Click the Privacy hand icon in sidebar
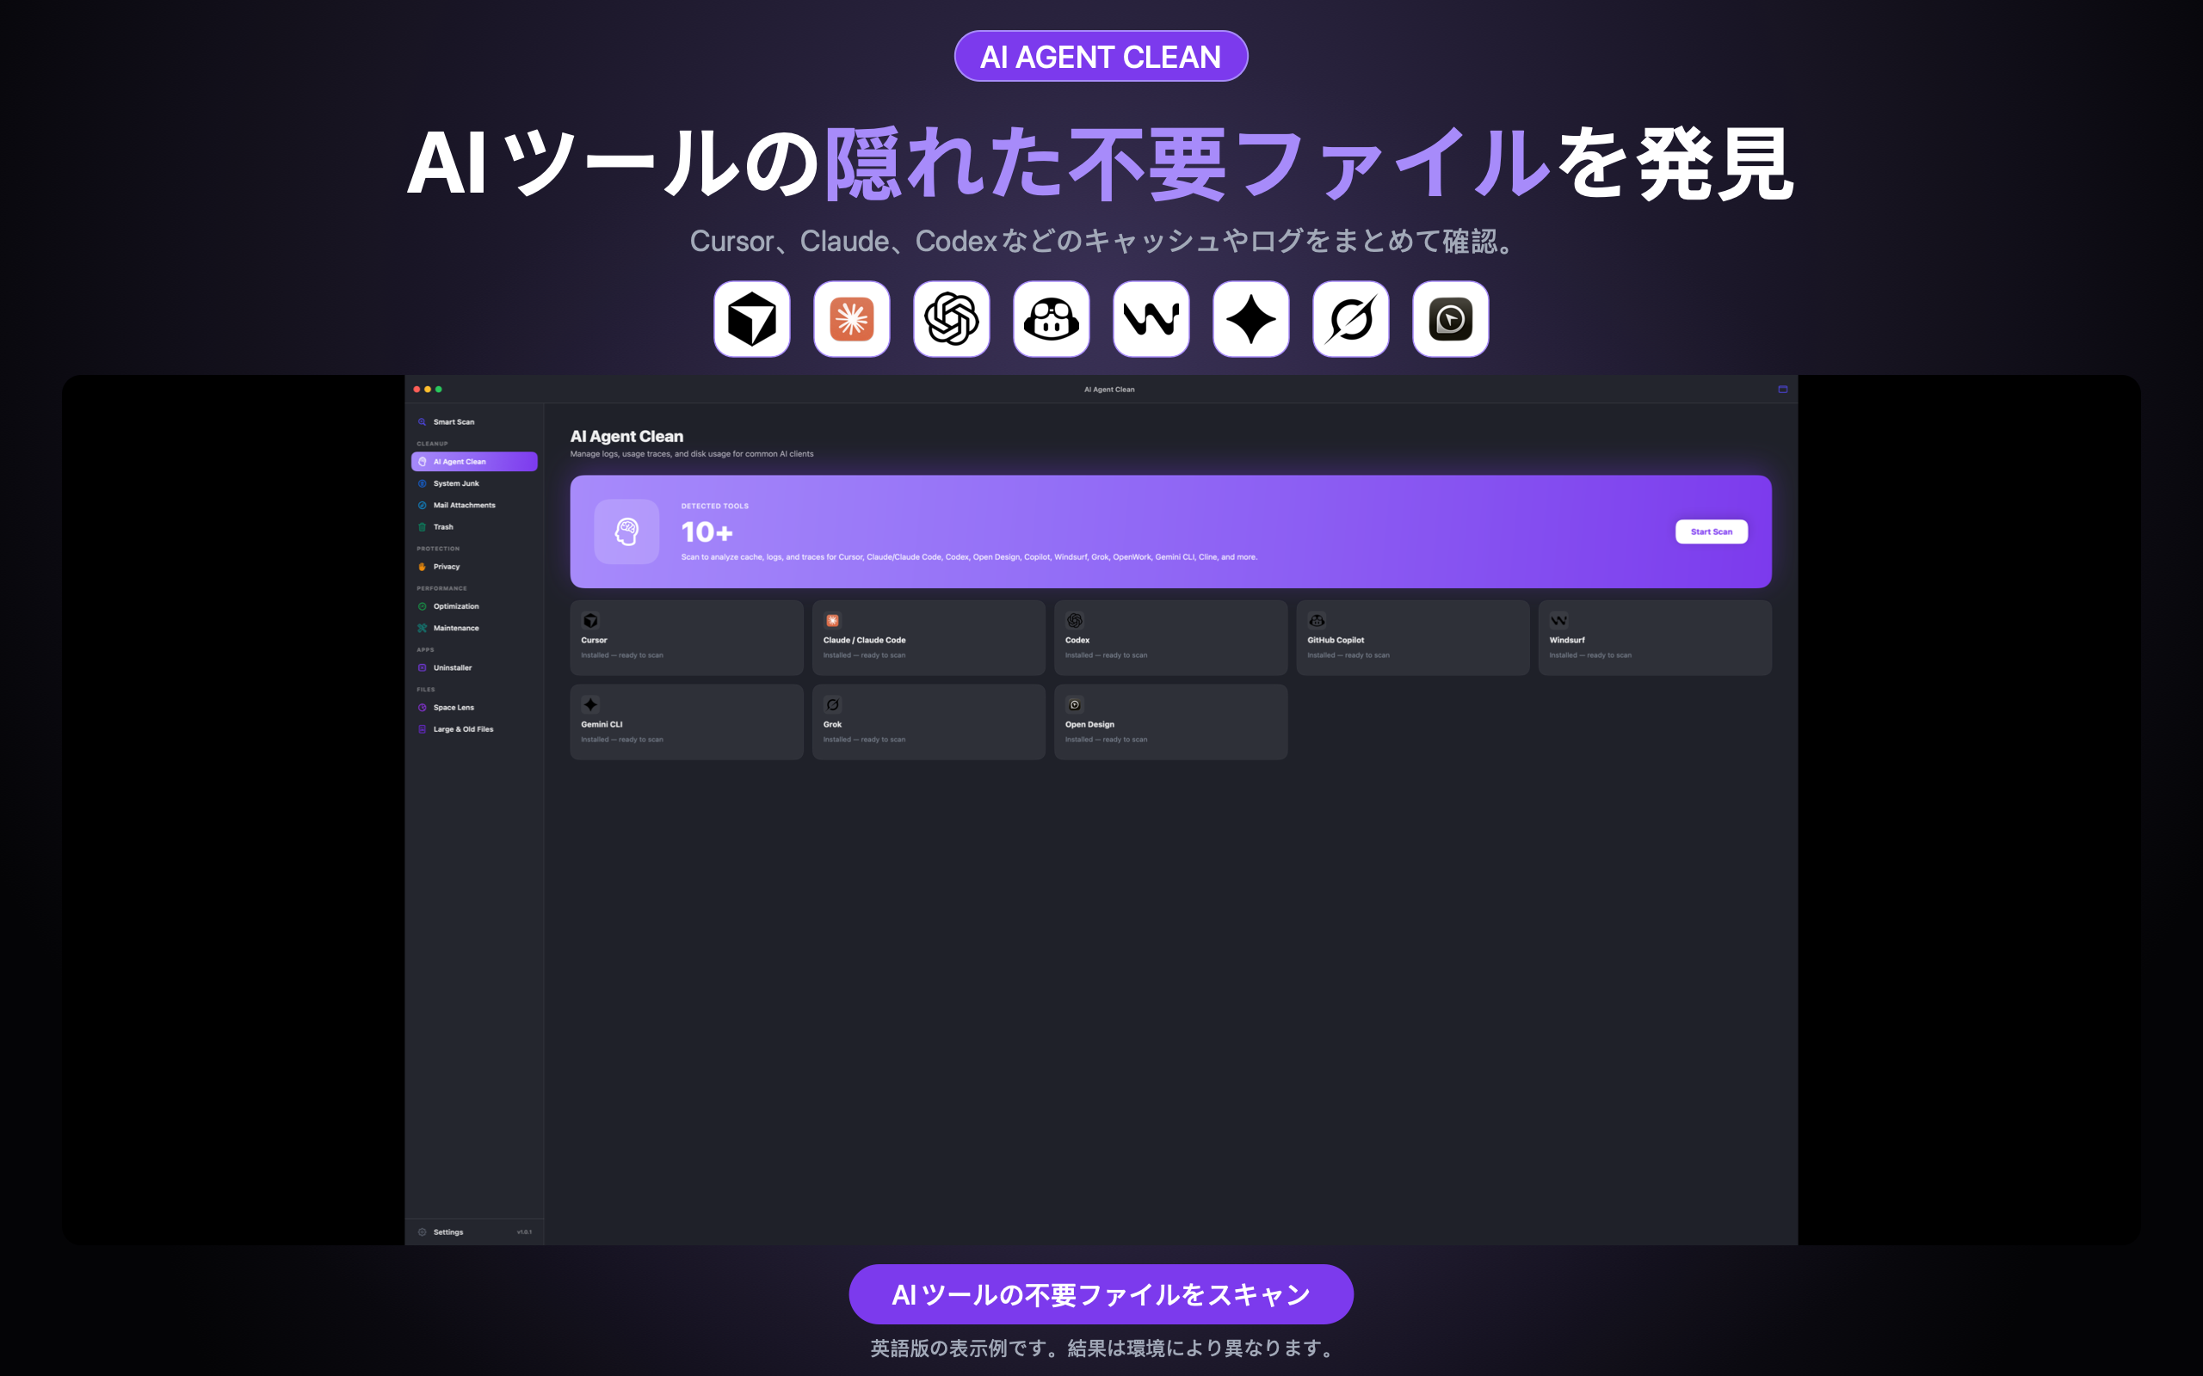Screen dimensions: 2203x1376 [422, 566]
